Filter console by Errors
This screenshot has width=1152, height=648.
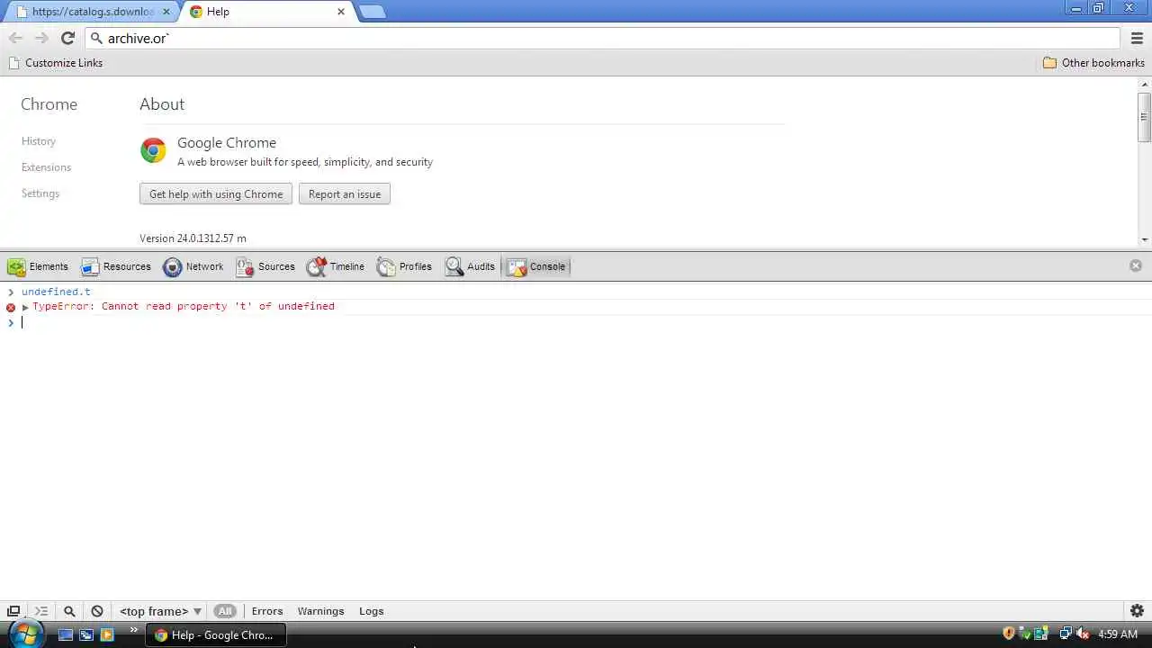[267, 611]
